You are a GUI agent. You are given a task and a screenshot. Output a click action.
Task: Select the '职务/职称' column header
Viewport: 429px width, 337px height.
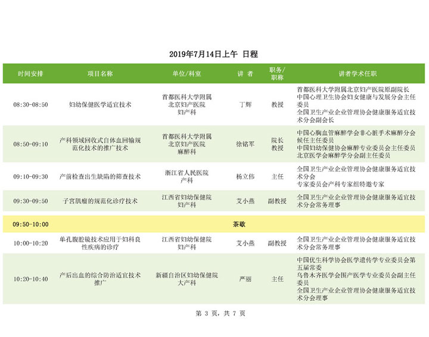click(x=277, y=73)
